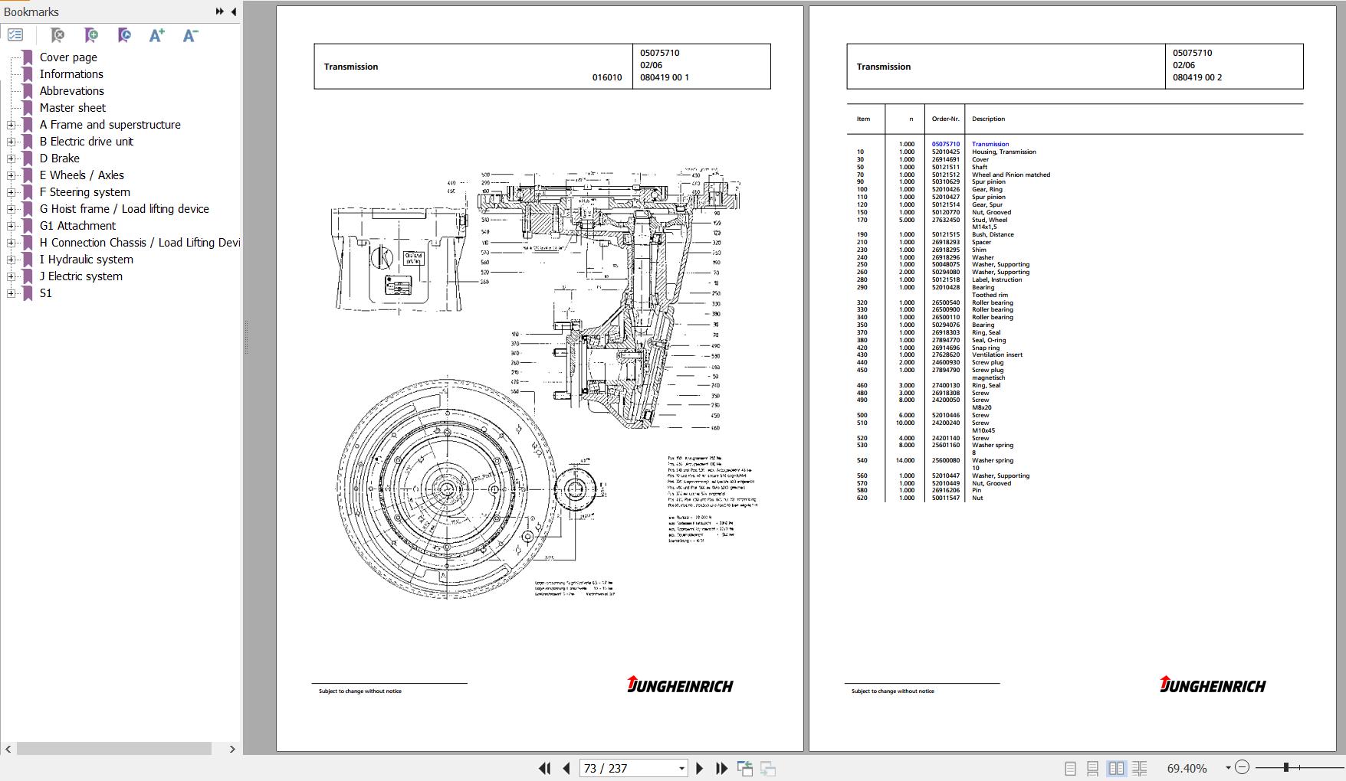Expand the S1 bookmark
The width and height of the screenshot is (1346, 781).
(11, 293)
